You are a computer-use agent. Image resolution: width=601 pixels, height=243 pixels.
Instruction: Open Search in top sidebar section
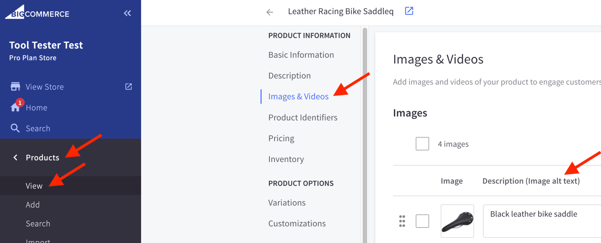pyautogui.click(x=38, y=128)
